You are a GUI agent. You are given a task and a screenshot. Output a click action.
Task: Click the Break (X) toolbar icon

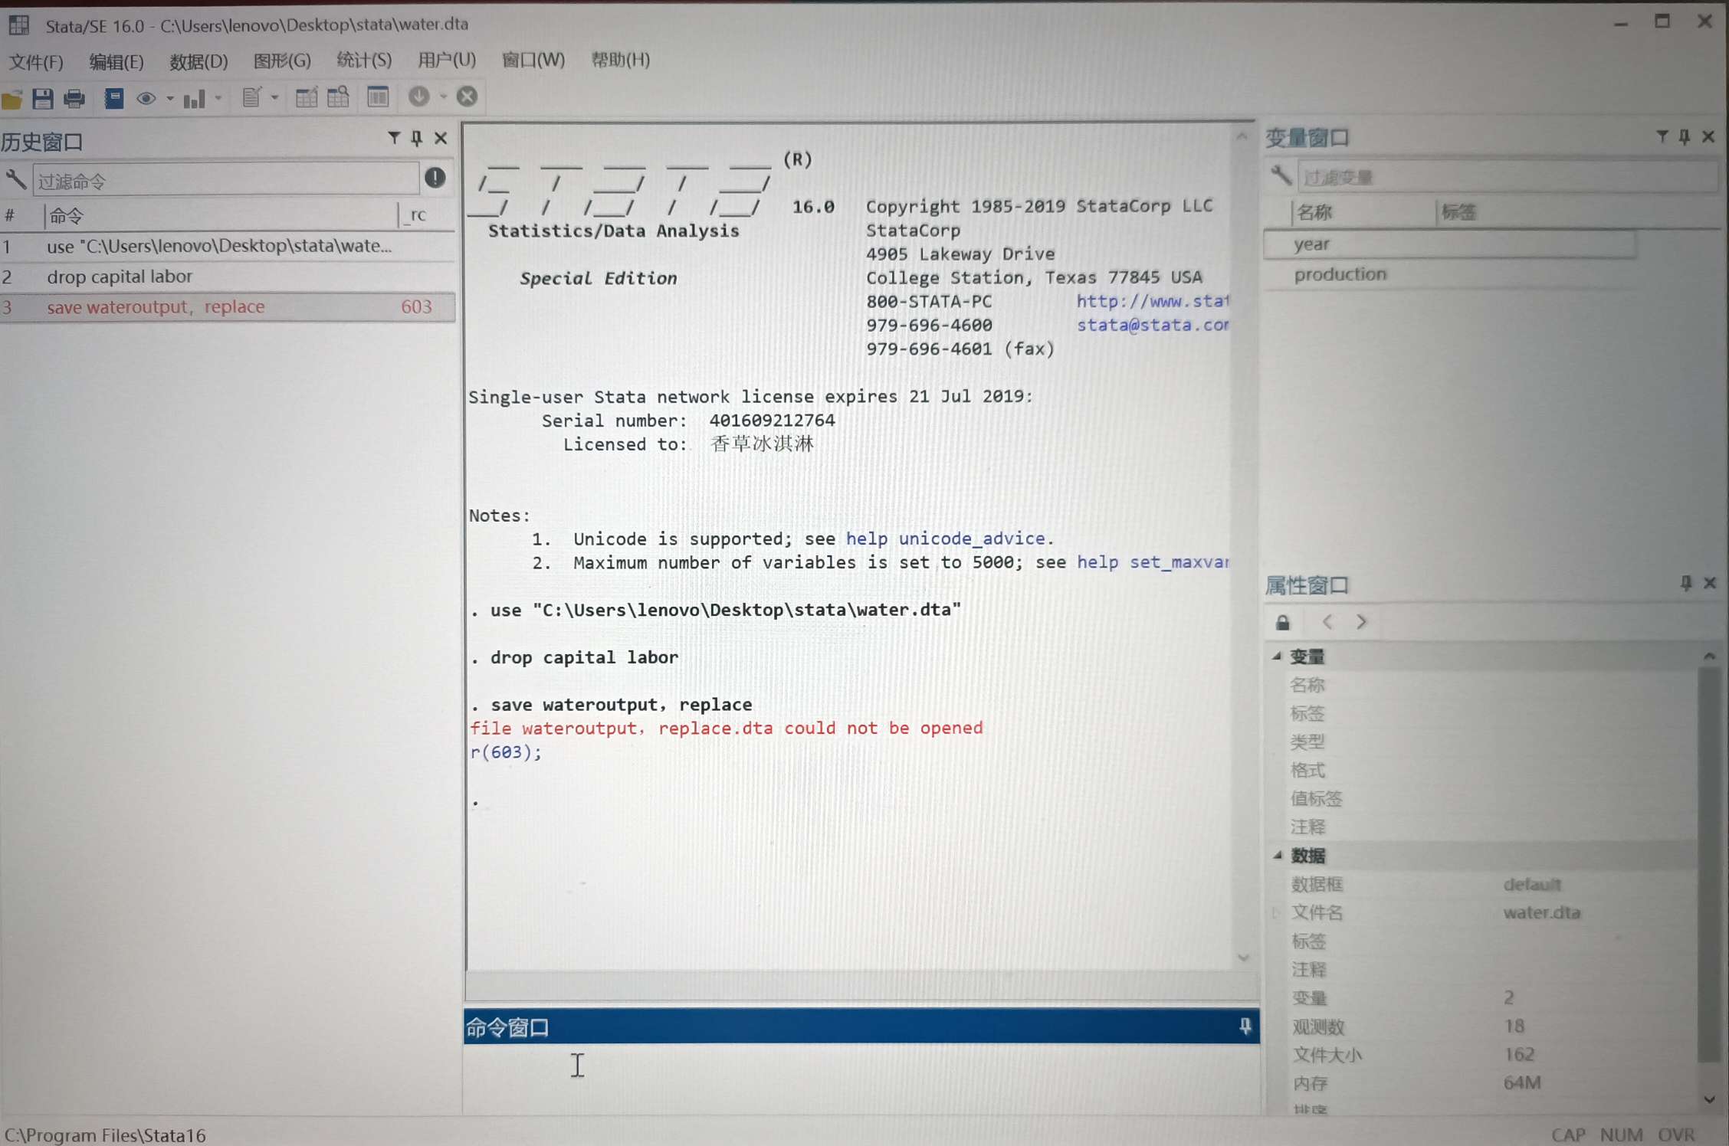[x=467, y=97]
